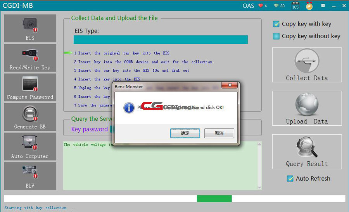Click the red gem counter icon
Image resolution: width=349 pixels, height=212 pixels.
261,5
